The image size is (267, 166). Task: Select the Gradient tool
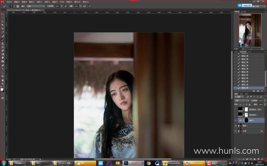pyautogui.click(x=3, y=54)
